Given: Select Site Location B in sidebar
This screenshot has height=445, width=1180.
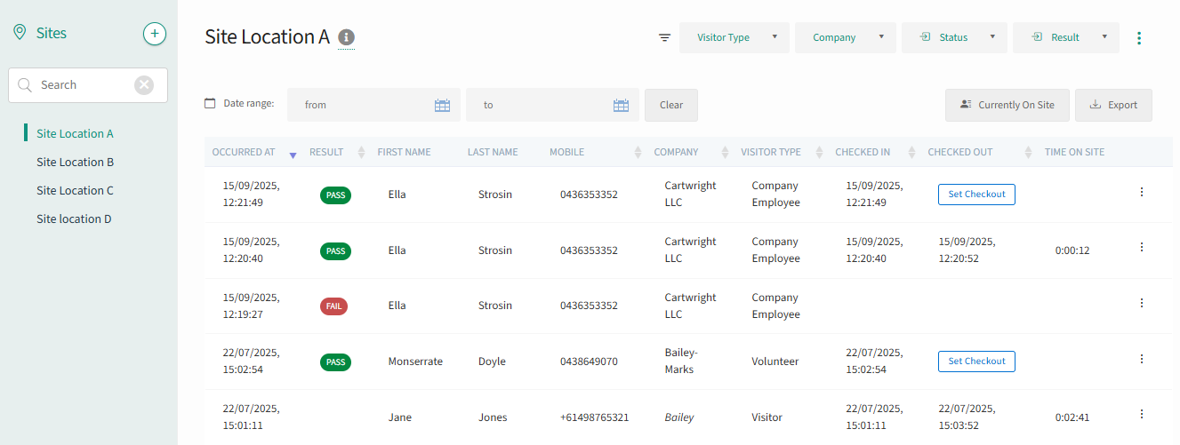Looking at the screenshot, I should [75, 163].
